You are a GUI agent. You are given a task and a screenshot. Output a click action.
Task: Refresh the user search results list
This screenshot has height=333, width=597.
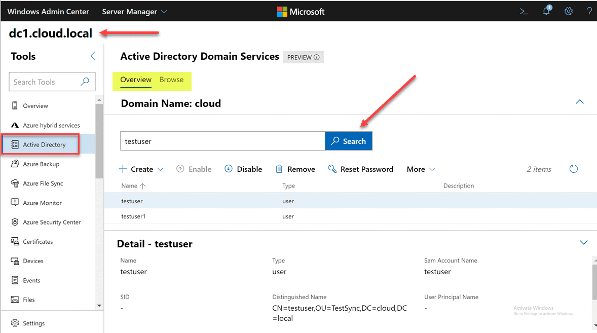573,169
